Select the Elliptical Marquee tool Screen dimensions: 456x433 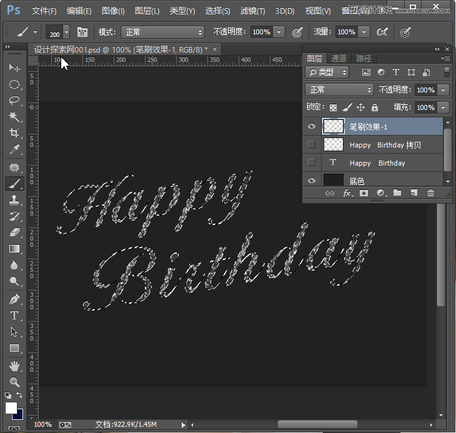tap(14, 84)
